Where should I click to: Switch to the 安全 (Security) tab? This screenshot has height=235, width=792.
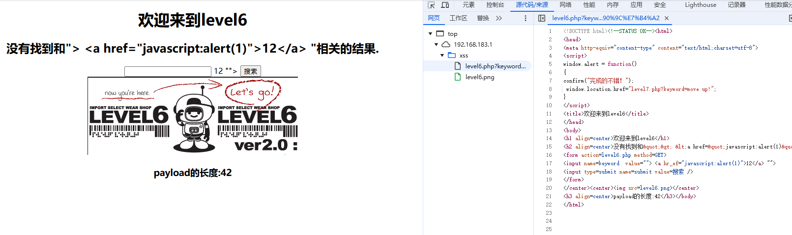click(660, 5)
